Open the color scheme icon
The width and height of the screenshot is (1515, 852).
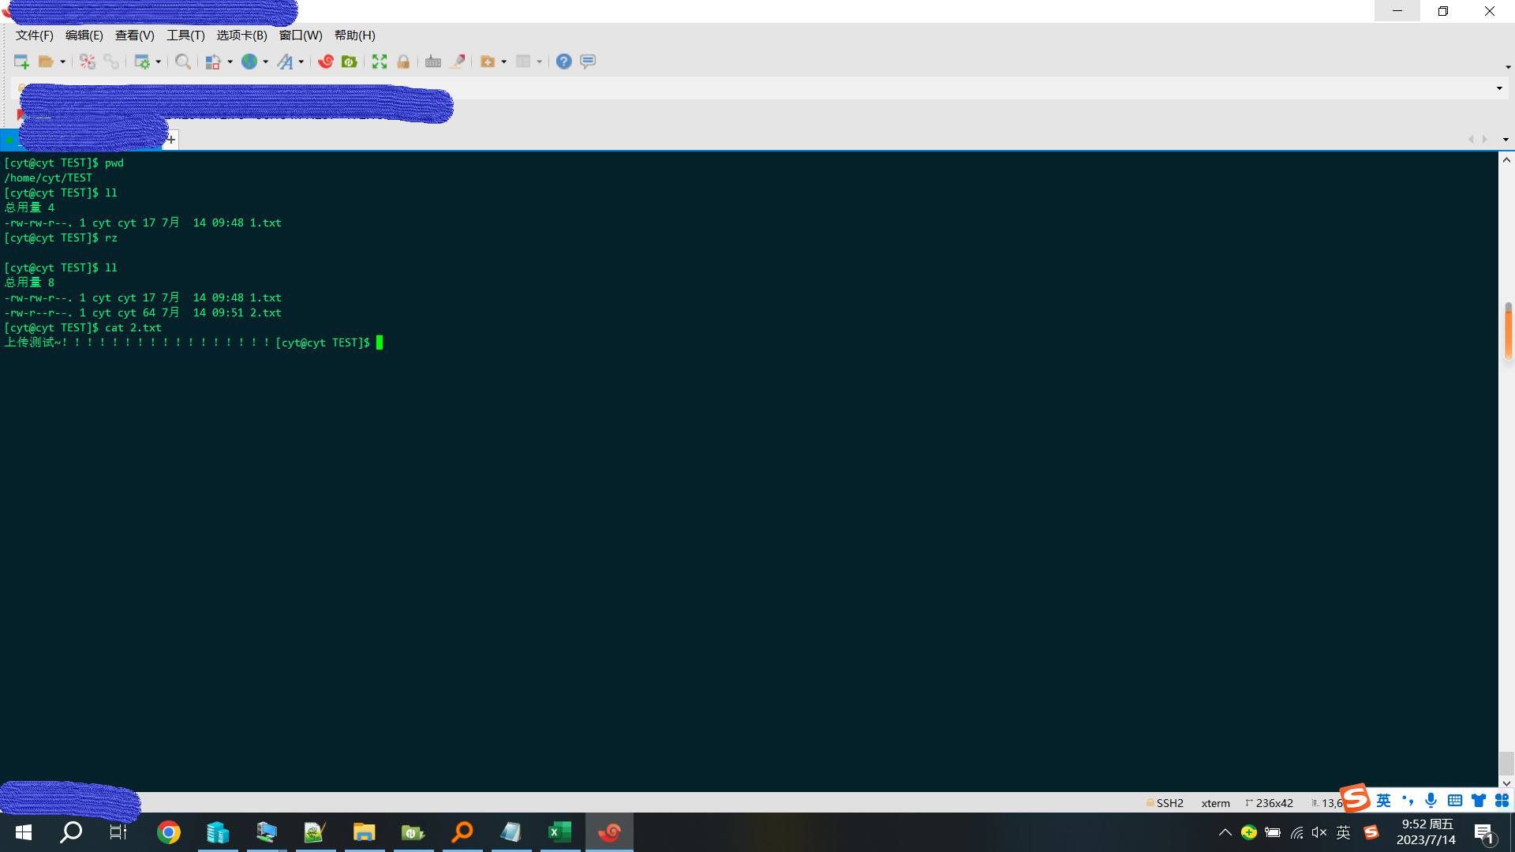(213, 62)
